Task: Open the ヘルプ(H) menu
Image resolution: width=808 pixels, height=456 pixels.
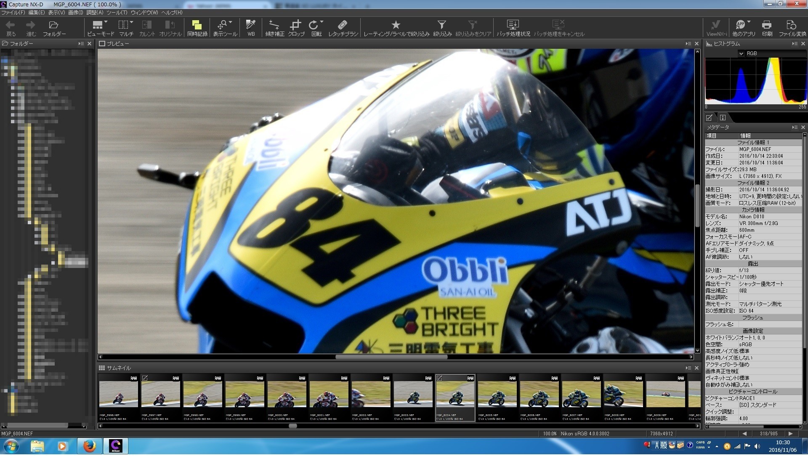Action: click(172, 13)
